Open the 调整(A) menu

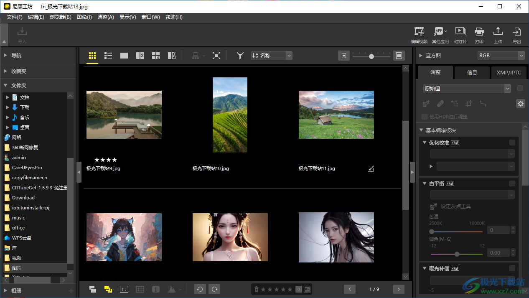tap(106, 17)
